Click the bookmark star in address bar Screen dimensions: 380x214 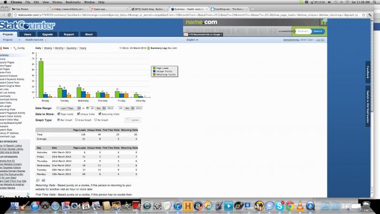364,15
